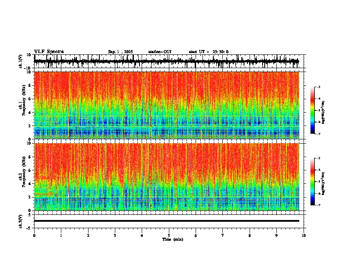Click the ch.1 spectrogram color scale bar

312,110
